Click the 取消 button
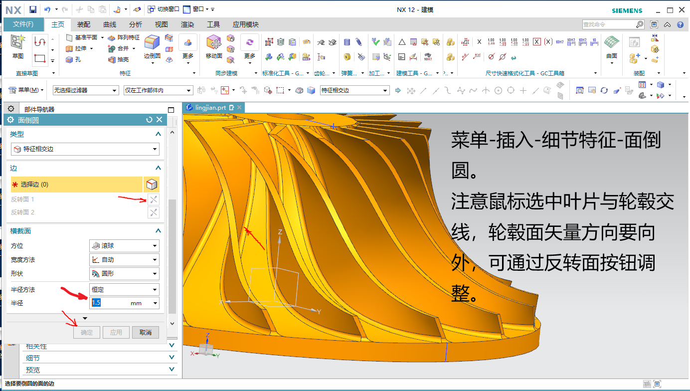Viewport: 690px width, 391px height. [146, 332]
